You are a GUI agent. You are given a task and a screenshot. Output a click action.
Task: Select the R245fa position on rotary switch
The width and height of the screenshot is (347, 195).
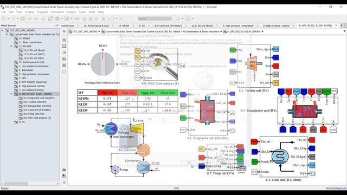(x=88, y=64)
